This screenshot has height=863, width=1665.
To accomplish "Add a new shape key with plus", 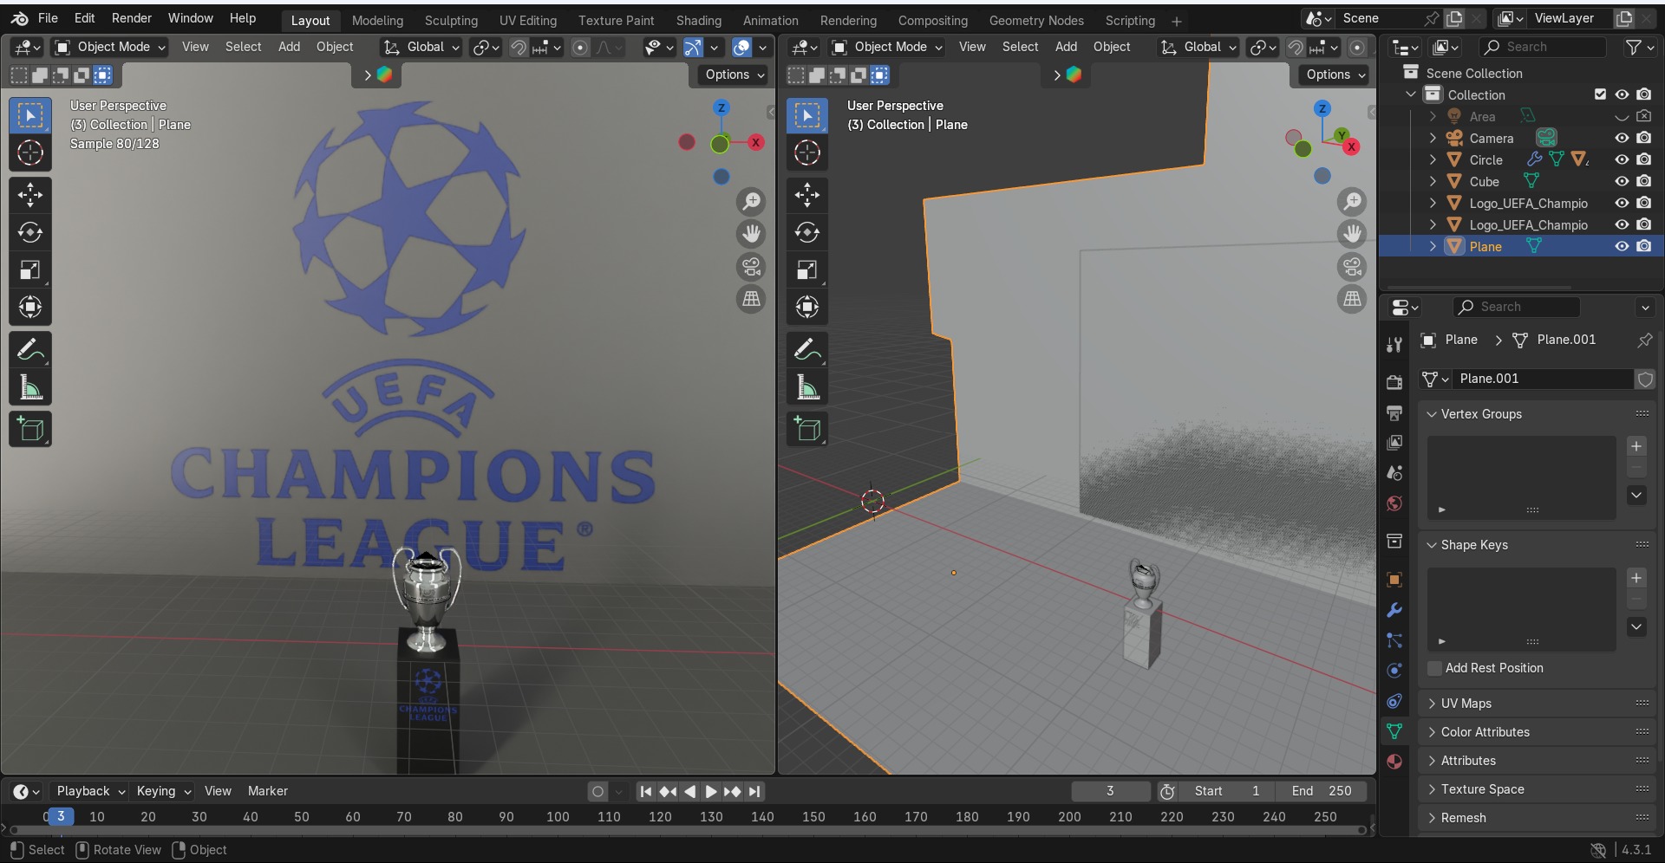I will (x=1636, y=578).
